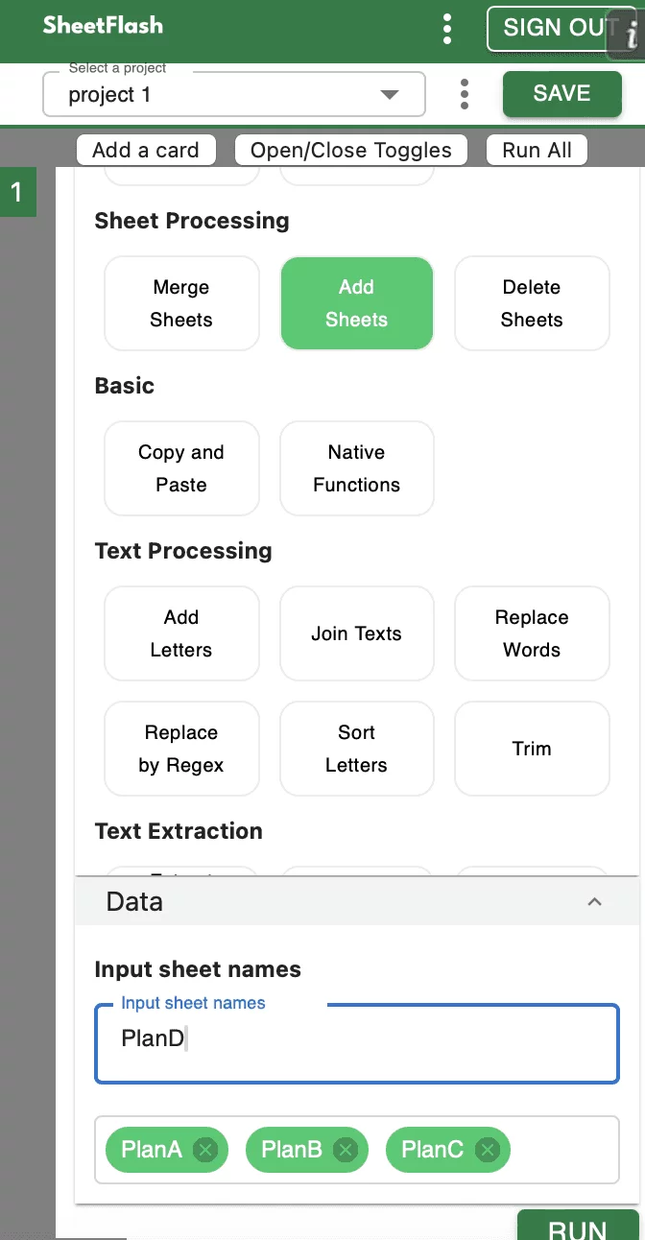
Task: Delete the PlanC chip
Action: (488, 1149)
